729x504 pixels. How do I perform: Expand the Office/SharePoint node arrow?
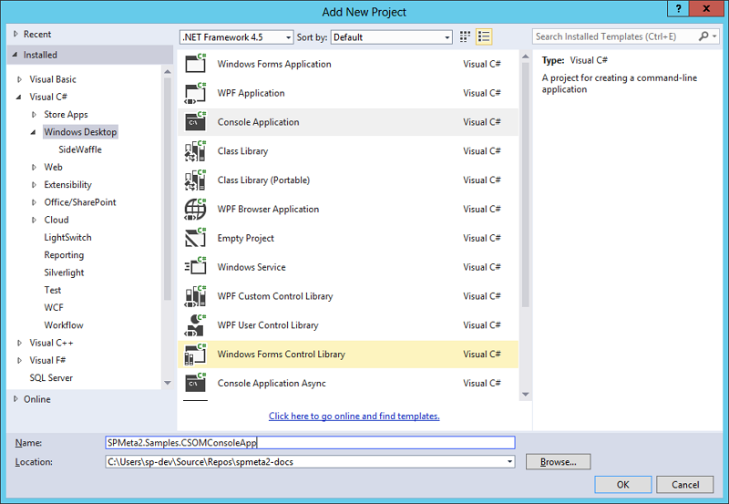(x=34, y=202)
